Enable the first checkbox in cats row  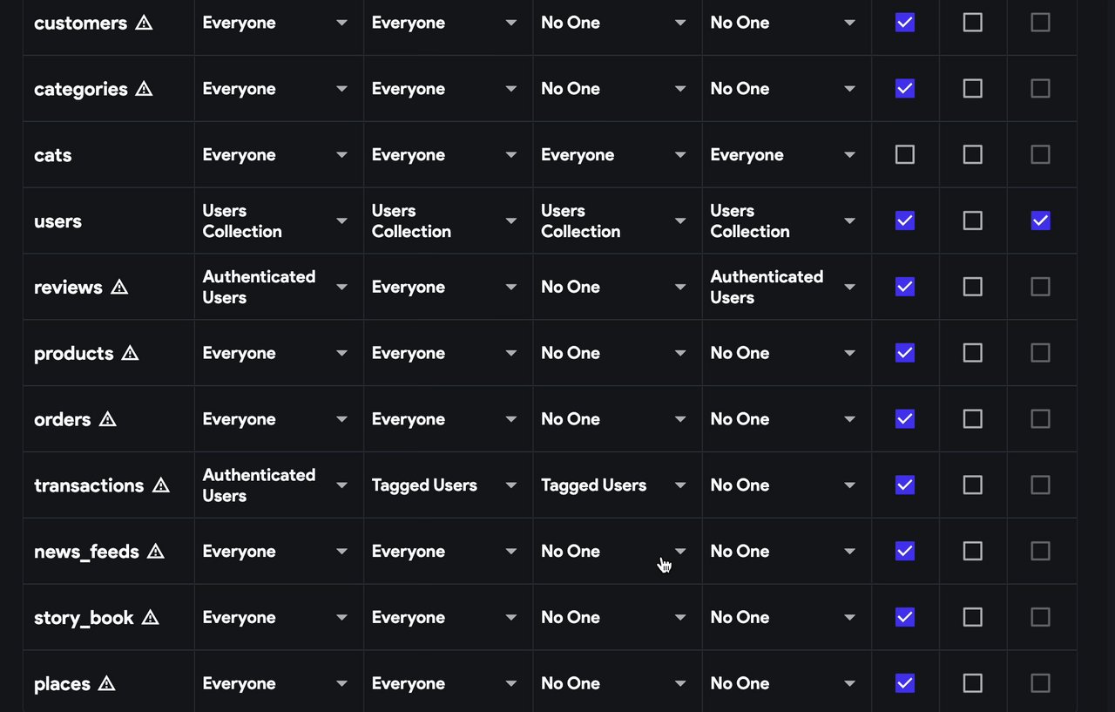point(905,155)
